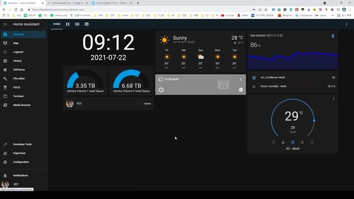The image size is (354, 199).
Task: Click Air_Conditioner-Multi check circle icon
Action: 254,77
